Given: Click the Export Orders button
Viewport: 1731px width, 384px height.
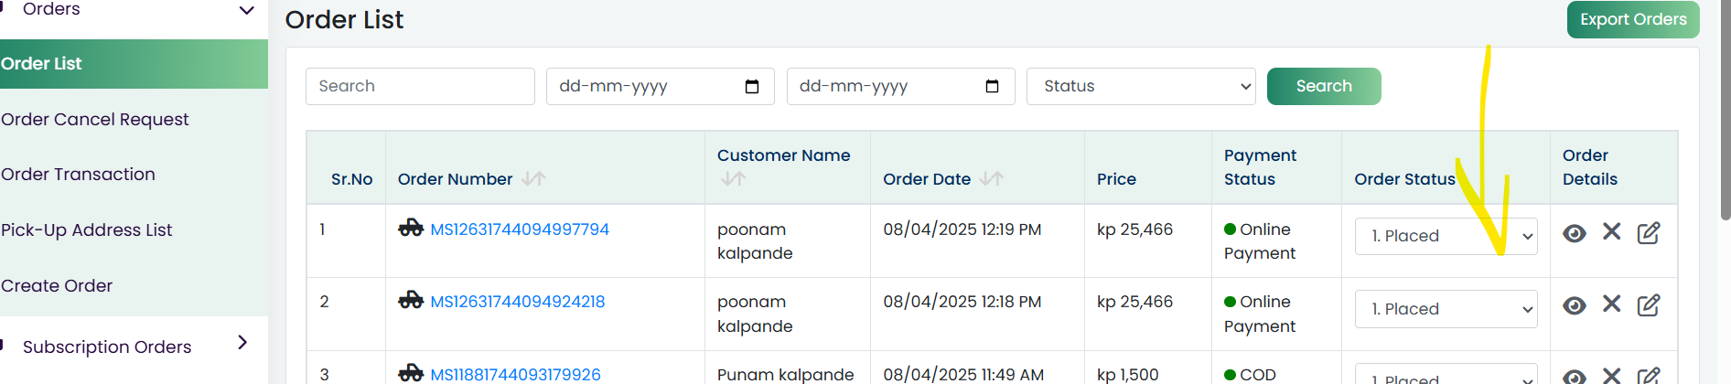Looking at the screenshot, I should tap(1633, 19).
